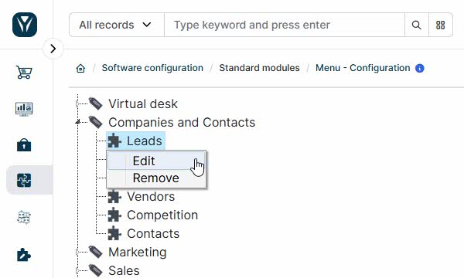Expand the Virtual desk tree node
Screen dimensions: 464x278
point(78,103)
